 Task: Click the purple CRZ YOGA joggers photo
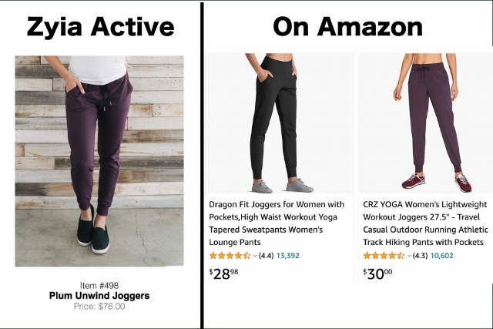click(426, 123)
